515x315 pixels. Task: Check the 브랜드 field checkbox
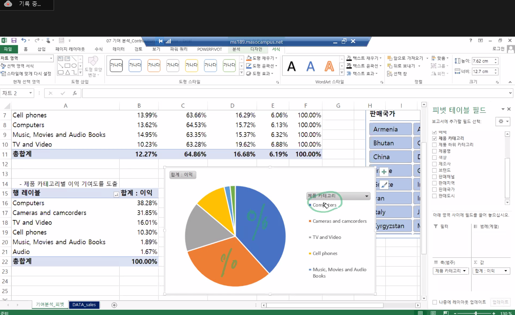pyautogui.click(x=435, y=170)
